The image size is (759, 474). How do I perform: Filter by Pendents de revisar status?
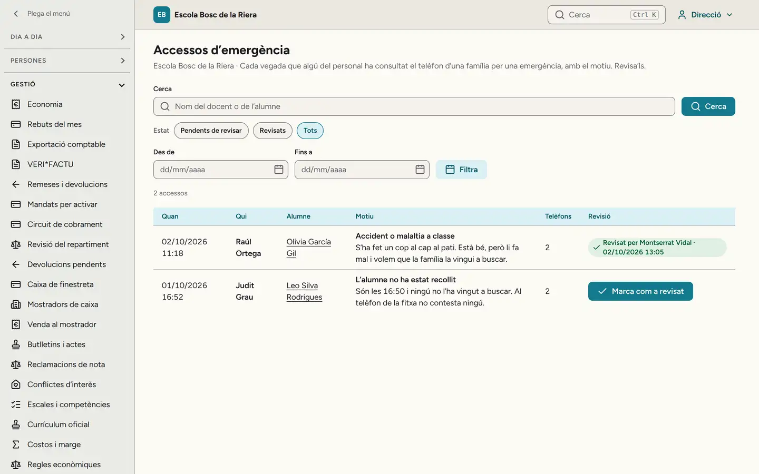pyautogui.click(x=211, y=131)
